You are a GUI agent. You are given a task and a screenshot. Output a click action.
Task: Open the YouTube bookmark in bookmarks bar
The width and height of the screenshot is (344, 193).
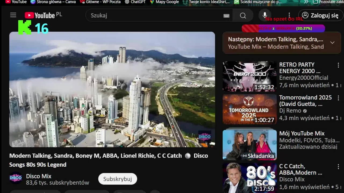[x=16, y=2]
